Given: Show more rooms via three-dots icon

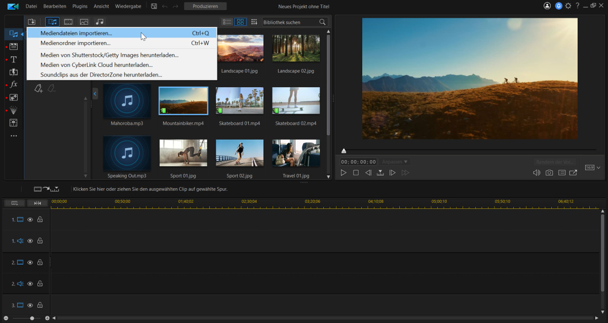Looking at the screenshot, I should pos(14,136).
